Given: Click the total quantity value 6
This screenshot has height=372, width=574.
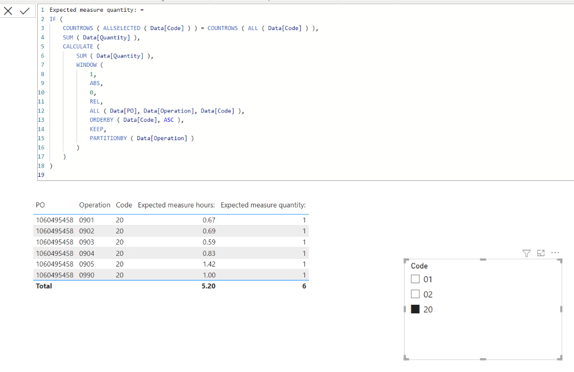Looking at the screenshot, I should 304,286.
